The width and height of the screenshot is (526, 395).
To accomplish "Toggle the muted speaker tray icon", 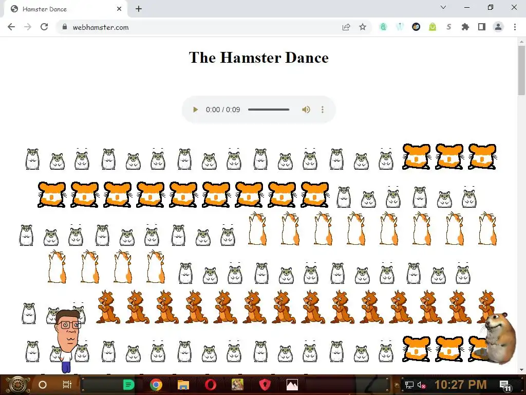I will pyautogui.click(x=421, y=385).
